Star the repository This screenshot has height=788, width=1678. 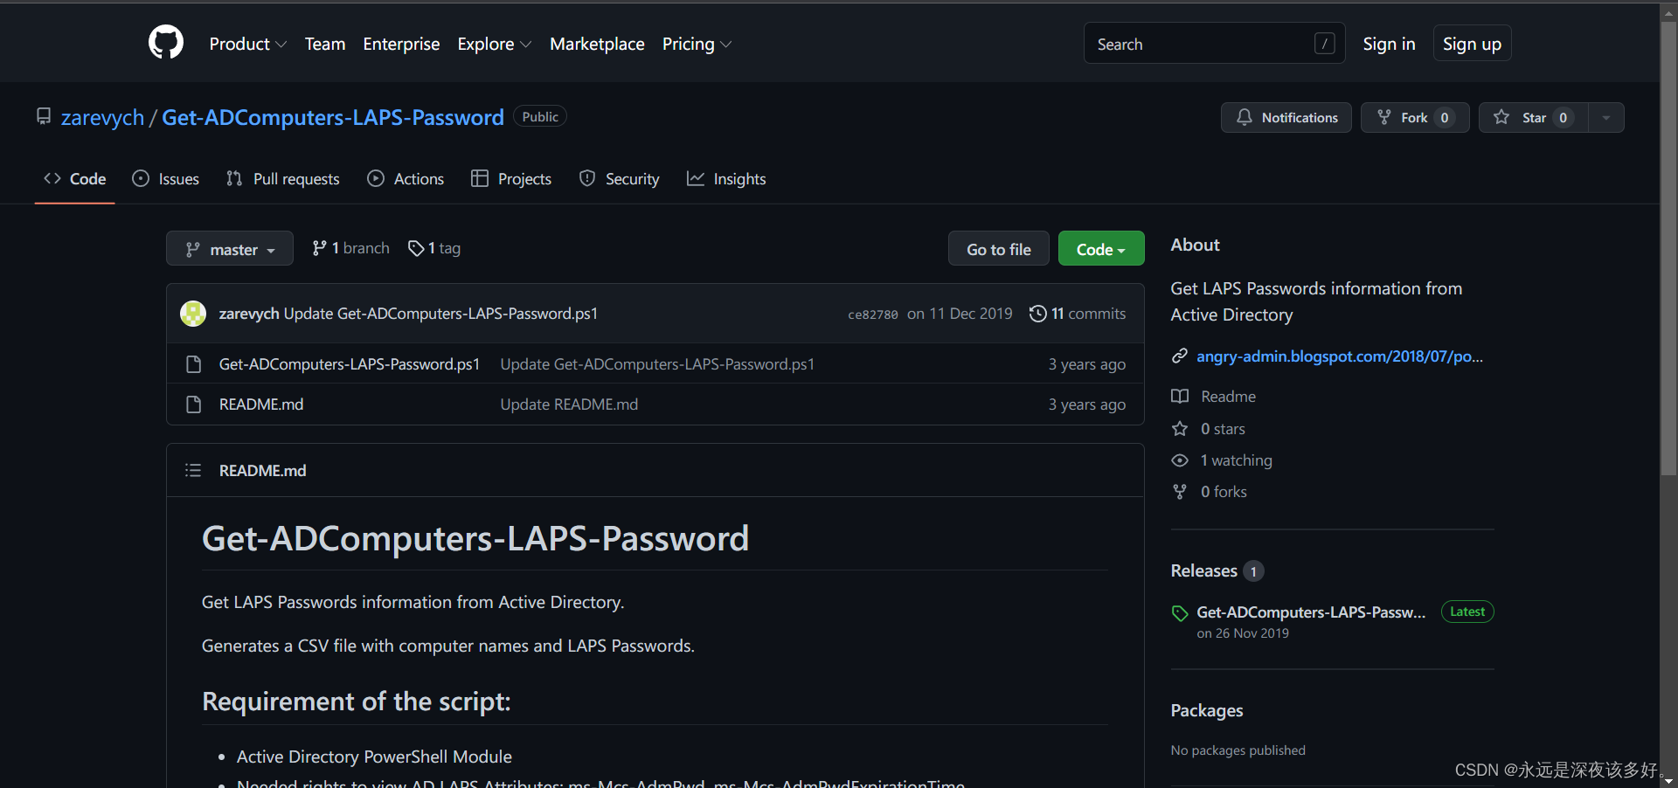point(1533,117)
